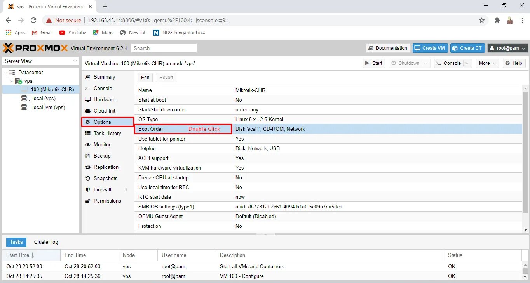Start the virtual machine

tap(374, 63)
